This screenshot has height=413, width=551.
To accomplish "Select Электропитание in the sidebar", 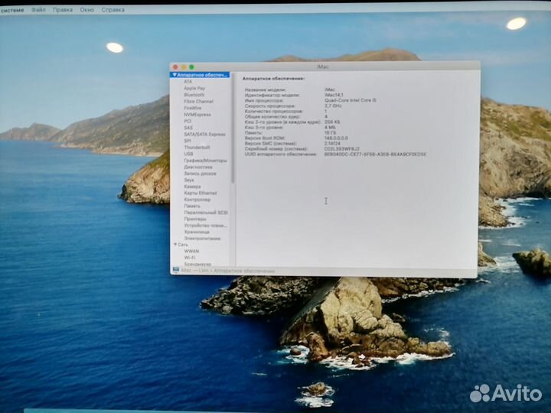I will (x=202, y=239).
